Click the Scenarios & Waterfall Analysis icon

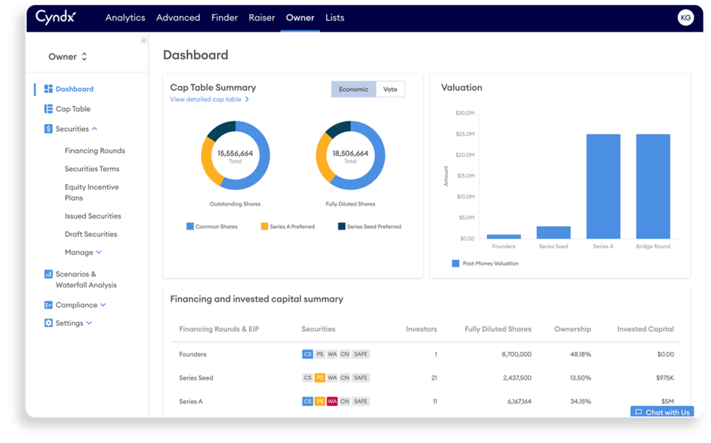click(x=48, y=274)
